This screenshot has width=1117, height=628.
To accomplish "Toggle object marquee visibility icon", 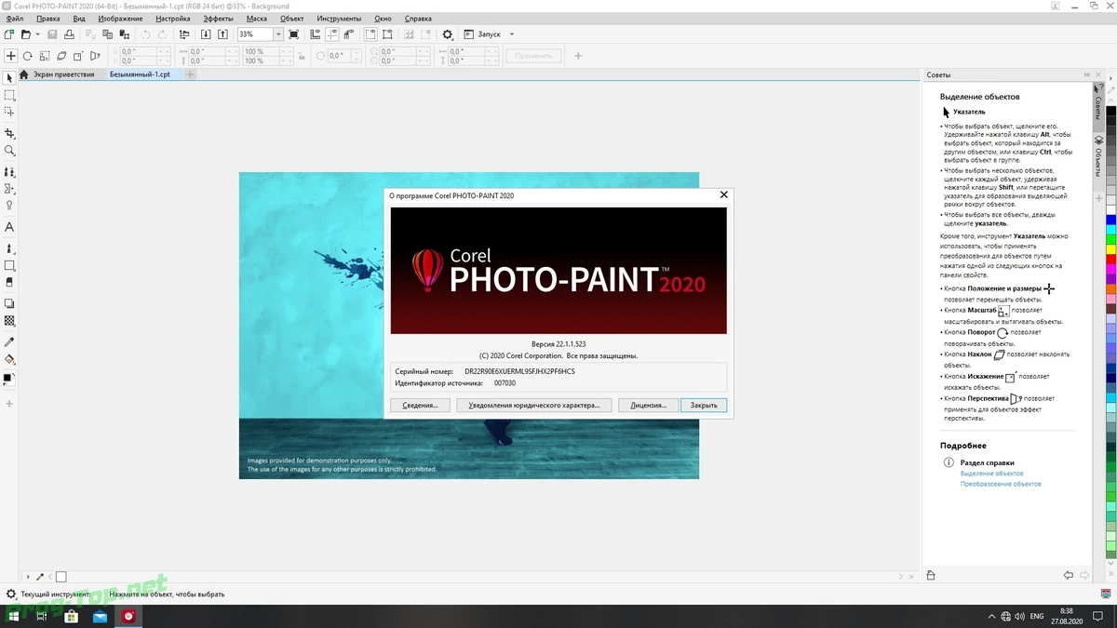I will click(x=387, y=34).
